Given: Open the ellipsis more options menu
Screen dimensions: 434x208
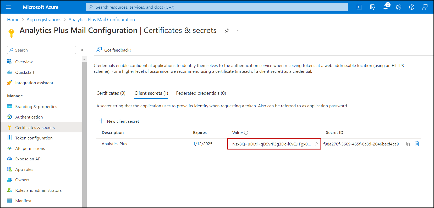Looking at the screenshot, I should 237,31.
